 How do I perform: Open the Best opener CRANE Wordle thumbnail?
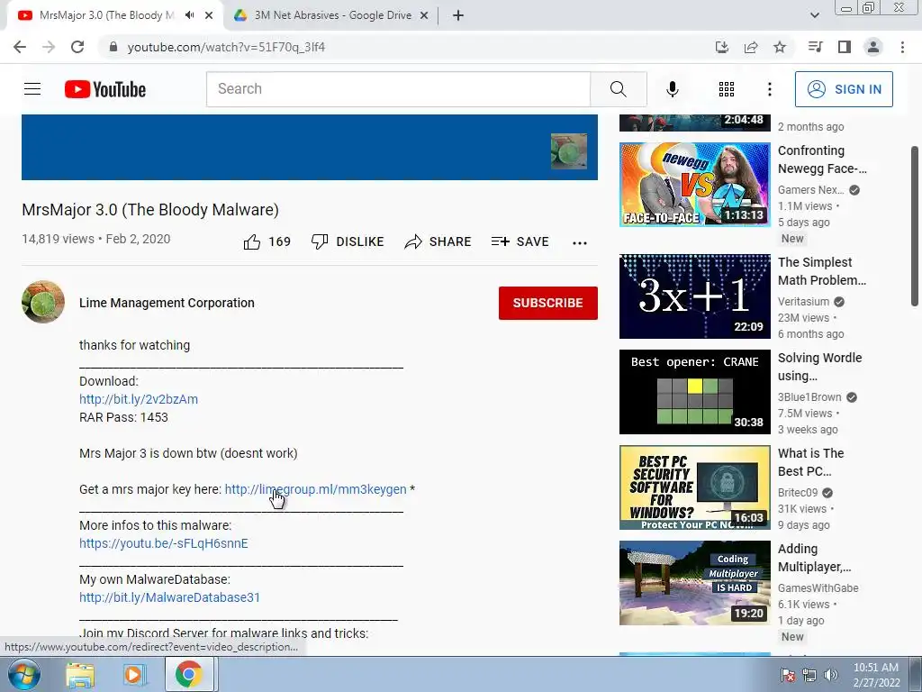coord(694,392)
